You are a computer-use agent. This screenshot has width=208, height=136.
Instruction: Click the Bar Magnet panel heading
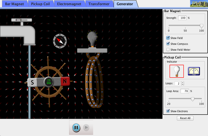point(172,11)
